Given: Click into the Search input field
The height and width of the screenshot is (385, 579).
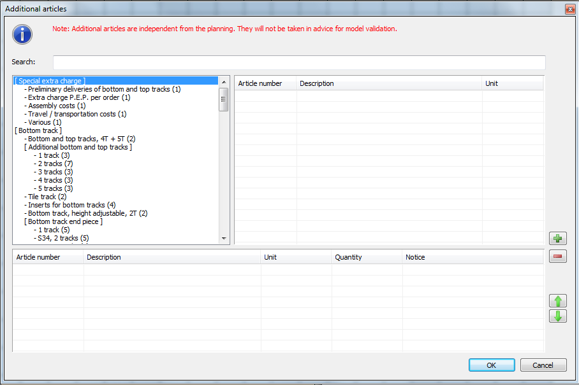Looking at the screenshot, I should pos(298,62).
